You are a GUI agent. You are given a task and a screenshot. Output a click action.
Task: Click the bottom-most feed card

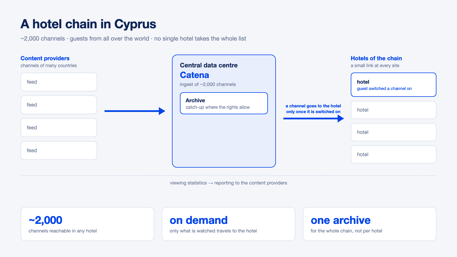tap(59, 150)
